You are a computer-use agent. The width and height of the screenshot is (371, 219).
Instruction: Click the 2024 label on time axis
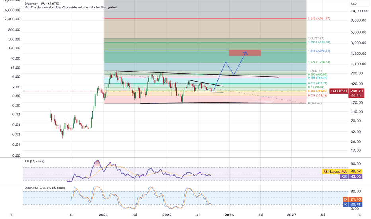pos(103,215)
